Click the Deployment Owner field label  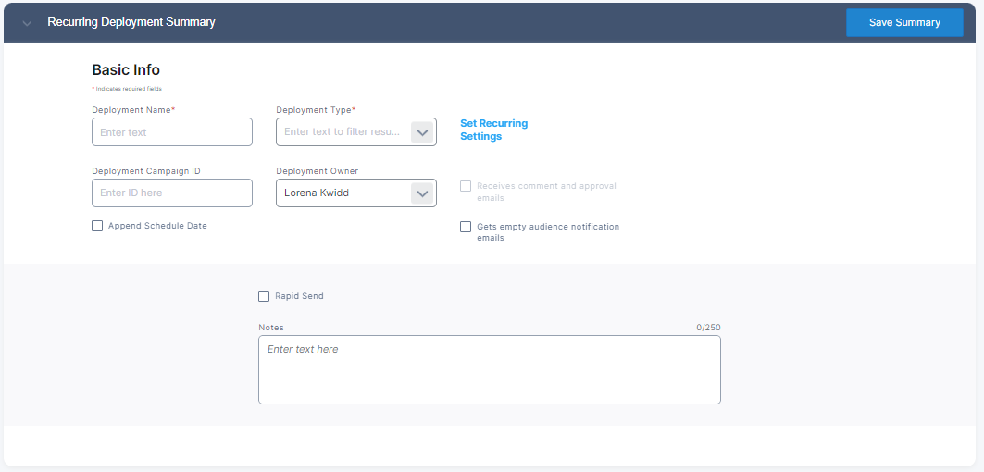(x=317, y=171)
